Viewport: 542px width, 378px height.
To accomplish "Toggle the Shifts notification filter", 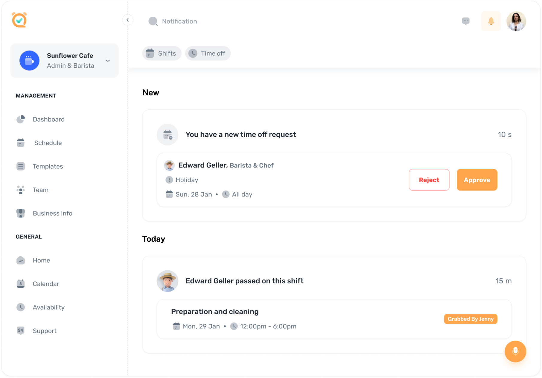I will coord(162,53).
